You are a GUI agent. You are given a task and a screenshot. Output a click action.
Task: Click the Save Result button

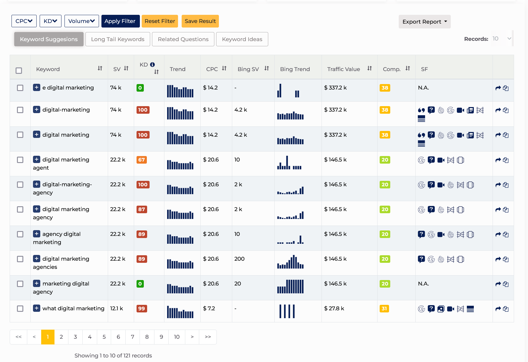tap(200, 21)
